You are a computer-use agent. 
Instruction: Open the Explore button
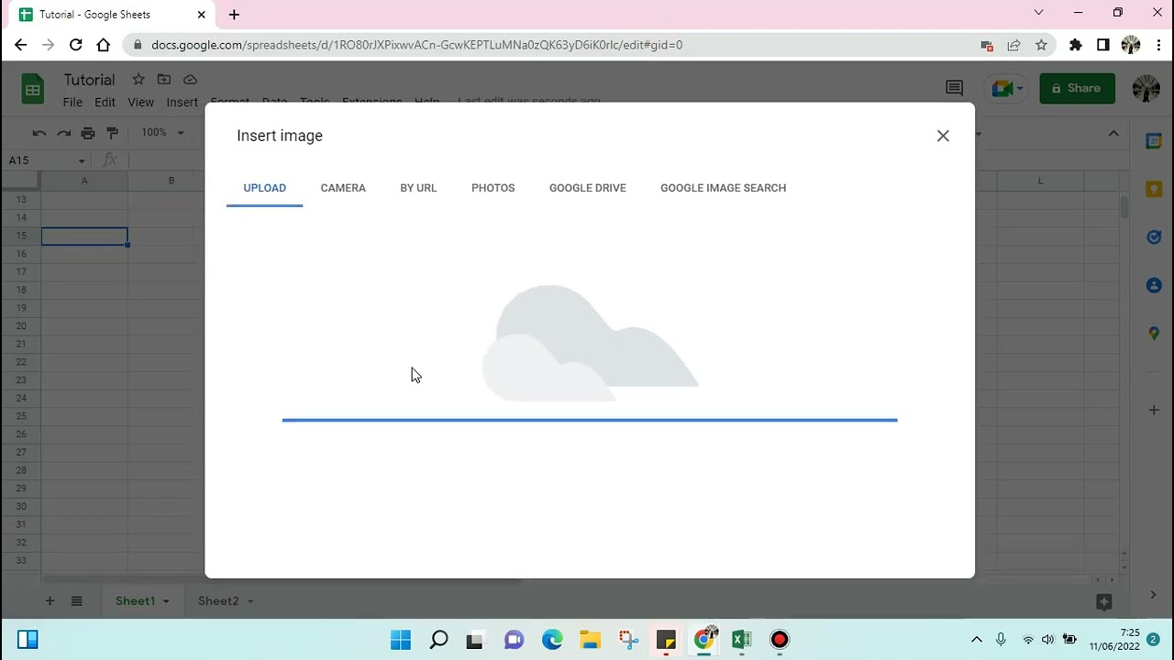pos(1104,602)
